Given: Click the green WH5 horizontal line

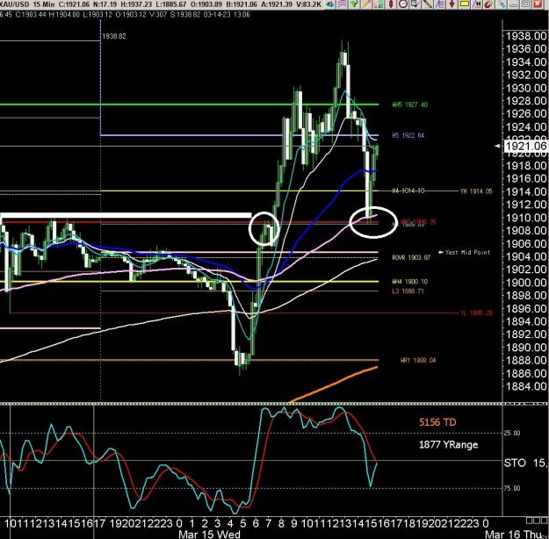Looking at the screenshot, I should tap(189, 104).
